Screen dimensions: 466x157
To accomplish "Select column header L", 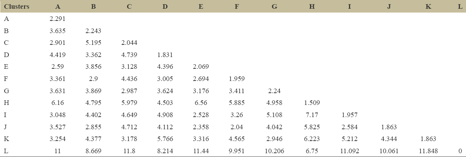I will coord(460,7).
